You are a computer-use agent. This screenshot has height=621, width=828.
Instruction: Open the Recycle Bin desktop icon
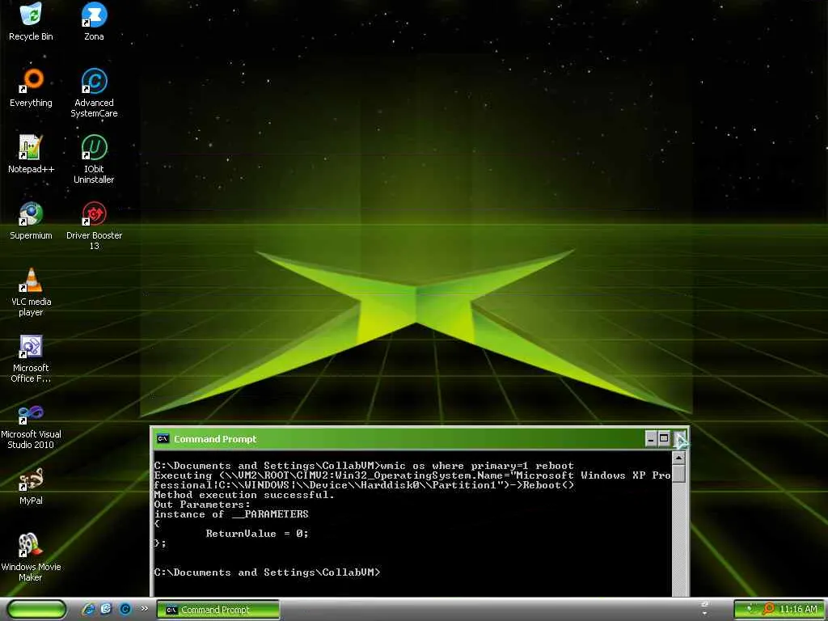(31, 21)
